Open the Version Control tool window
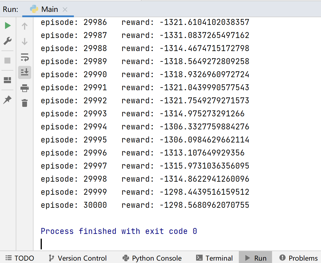The height and width of the screenshot is (263, 321). [x=78, y=258]
